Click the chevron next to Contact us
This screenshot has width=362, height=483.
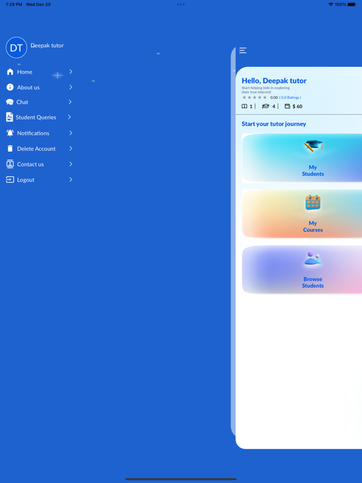coord(71,164)
